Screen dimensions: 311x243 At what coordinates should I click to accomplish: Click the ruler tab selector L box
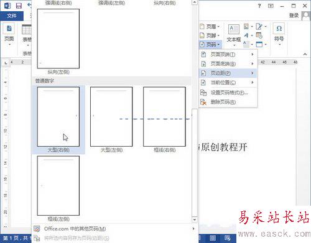tap(6, 63)
